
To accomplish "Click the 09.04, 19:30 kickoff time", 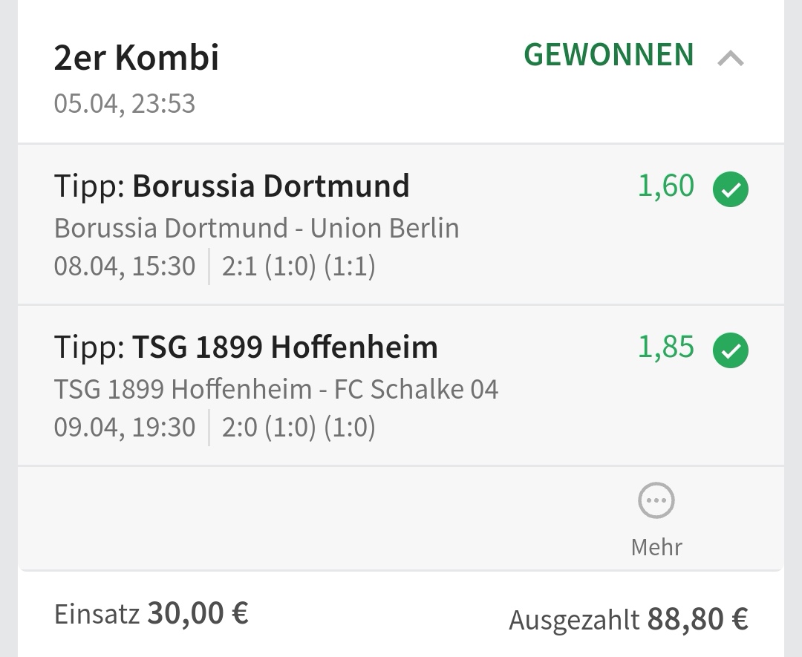I will pos(125,427).
